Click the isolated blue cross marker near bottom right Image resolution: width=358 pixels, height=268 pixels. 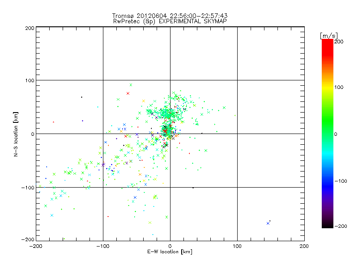pos(268,223)
